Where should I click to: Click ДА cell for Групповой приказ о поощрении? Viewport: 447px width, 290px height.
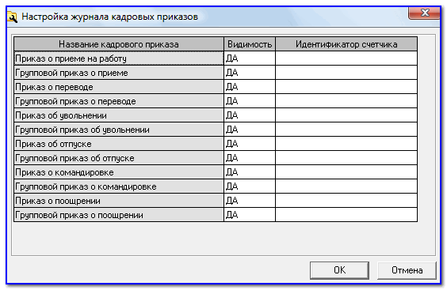[250, 215]
